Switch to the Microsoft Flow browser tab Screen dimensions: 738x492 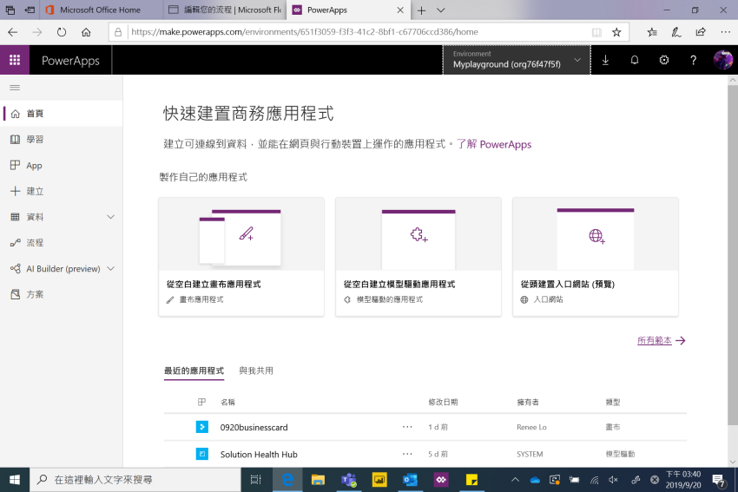pyautogui.click(x=225, y=10)
